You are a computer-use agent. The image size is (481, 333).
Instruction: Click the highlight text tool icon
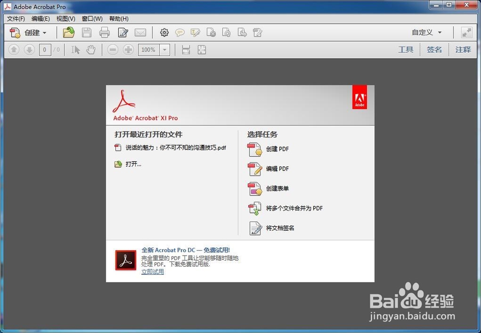click(x=195, y=33)
